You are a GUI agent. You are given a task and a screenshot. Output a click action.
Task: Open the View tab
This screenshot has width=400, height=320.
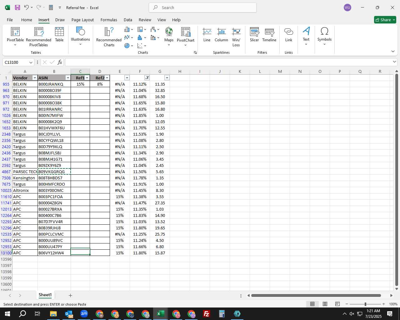coord(162,20)
